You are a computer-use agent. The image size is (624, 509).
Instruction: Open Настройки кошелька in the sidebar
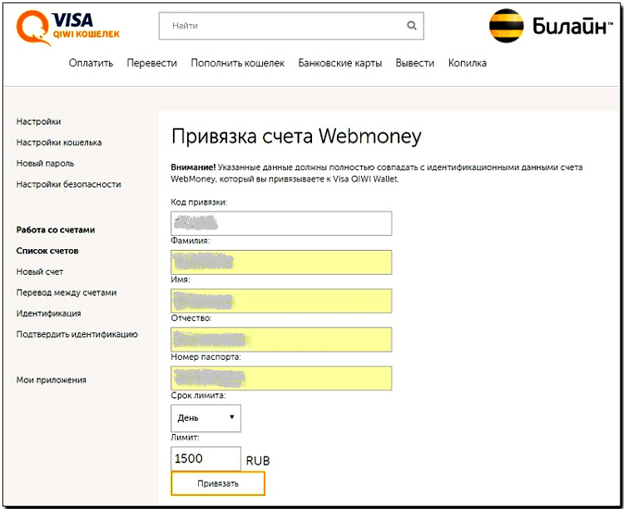click(59, 142)
